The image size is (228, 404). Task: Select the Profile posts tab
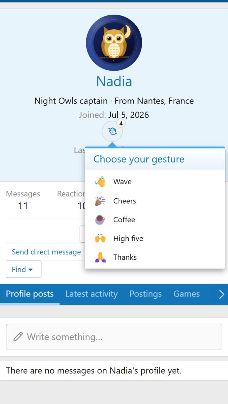coord(30,294)
